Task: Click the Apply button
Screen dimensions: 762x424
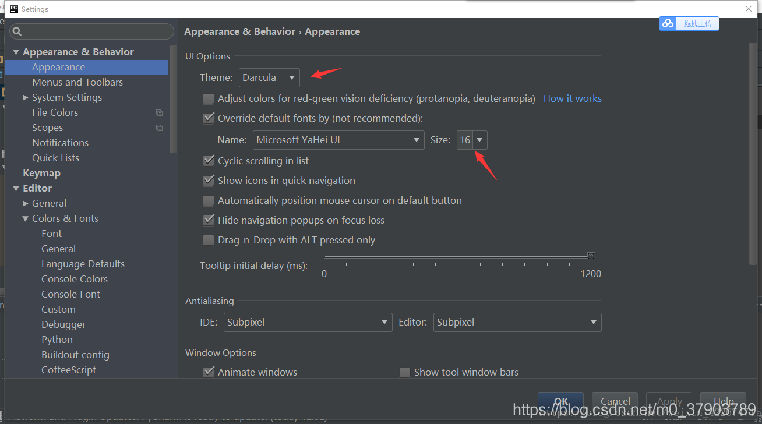Action: (x=669, y=401)
